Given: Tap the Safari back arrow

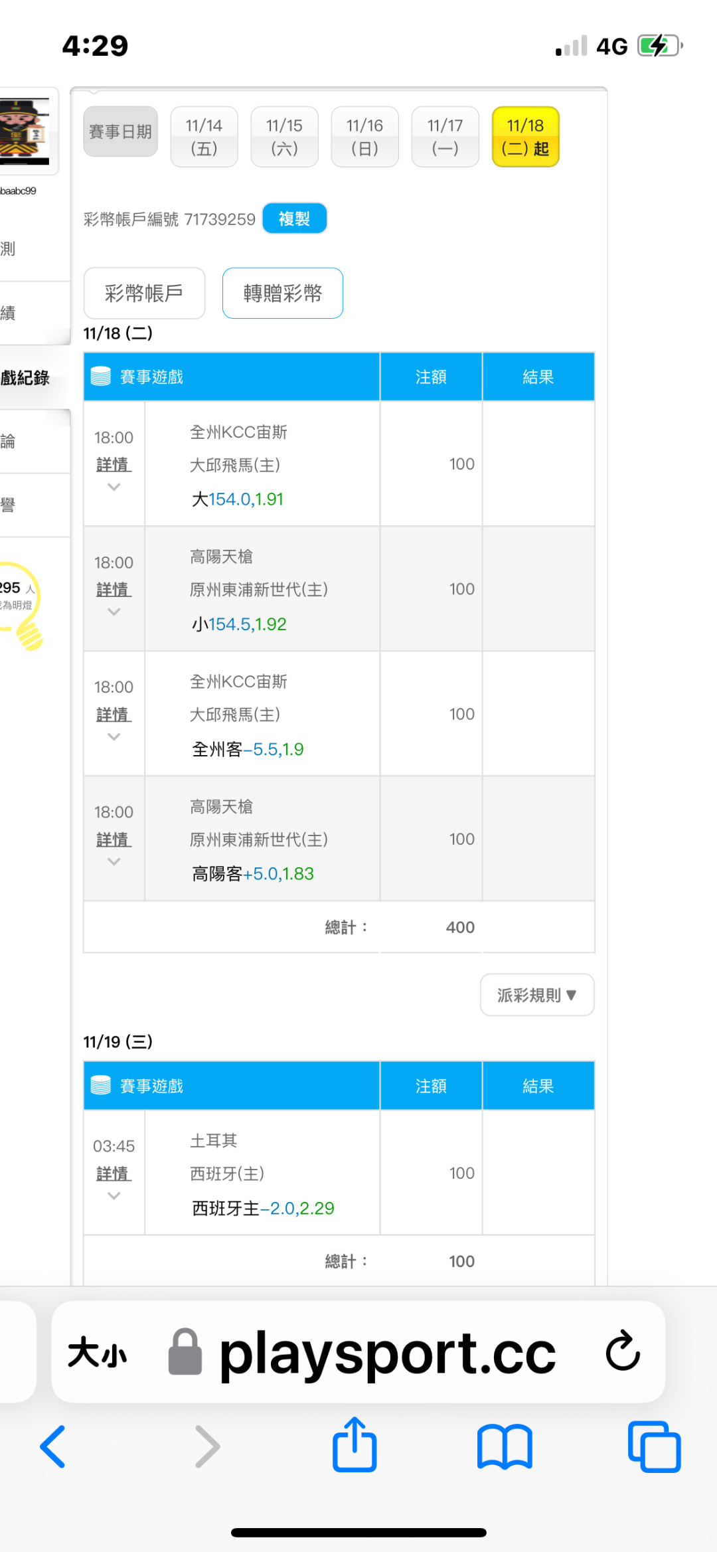Looking at the screenshot, I should [53, 1446].
